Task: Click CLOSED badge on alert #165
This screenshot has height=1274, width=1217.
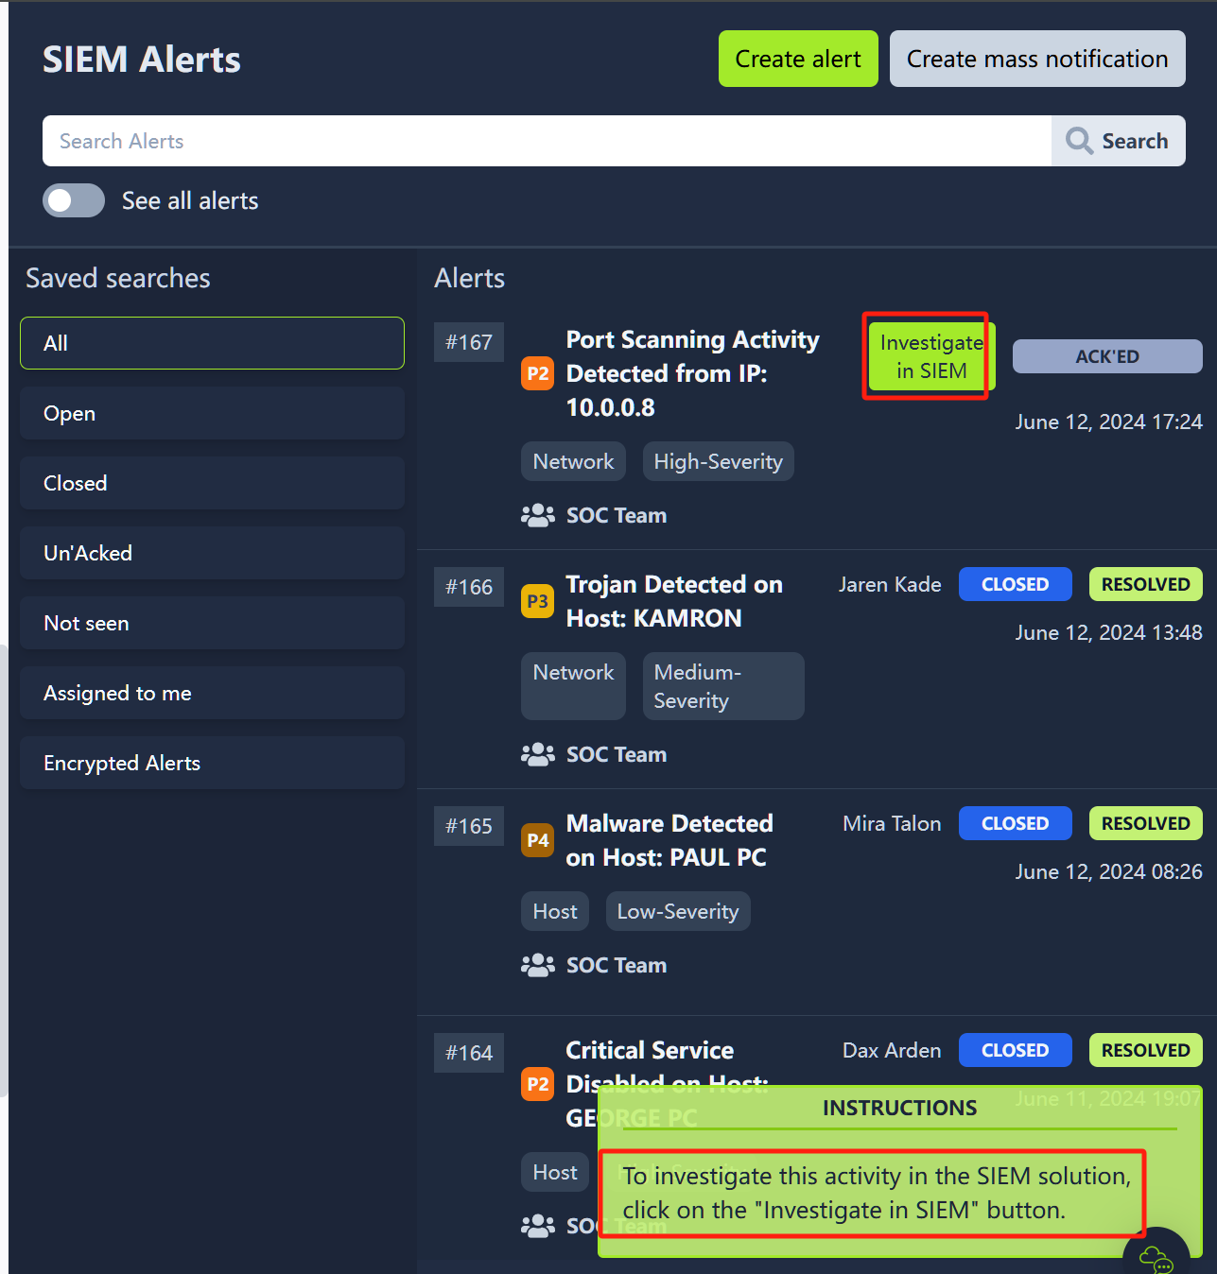Action: click(1015, 823)
